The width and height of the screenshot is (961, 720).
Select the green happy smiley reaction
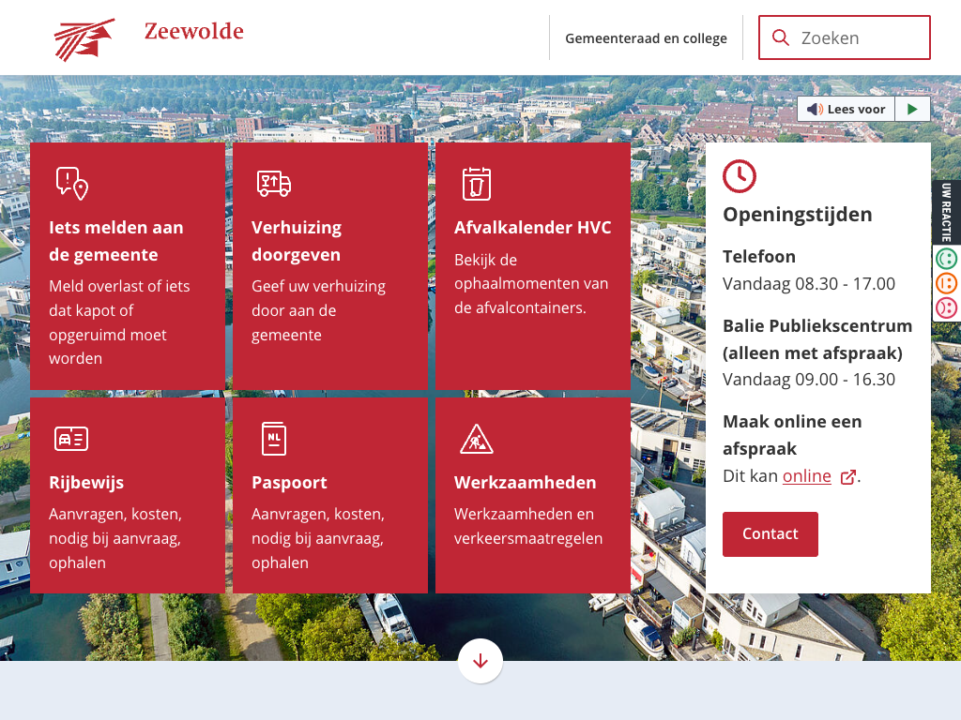946,259
